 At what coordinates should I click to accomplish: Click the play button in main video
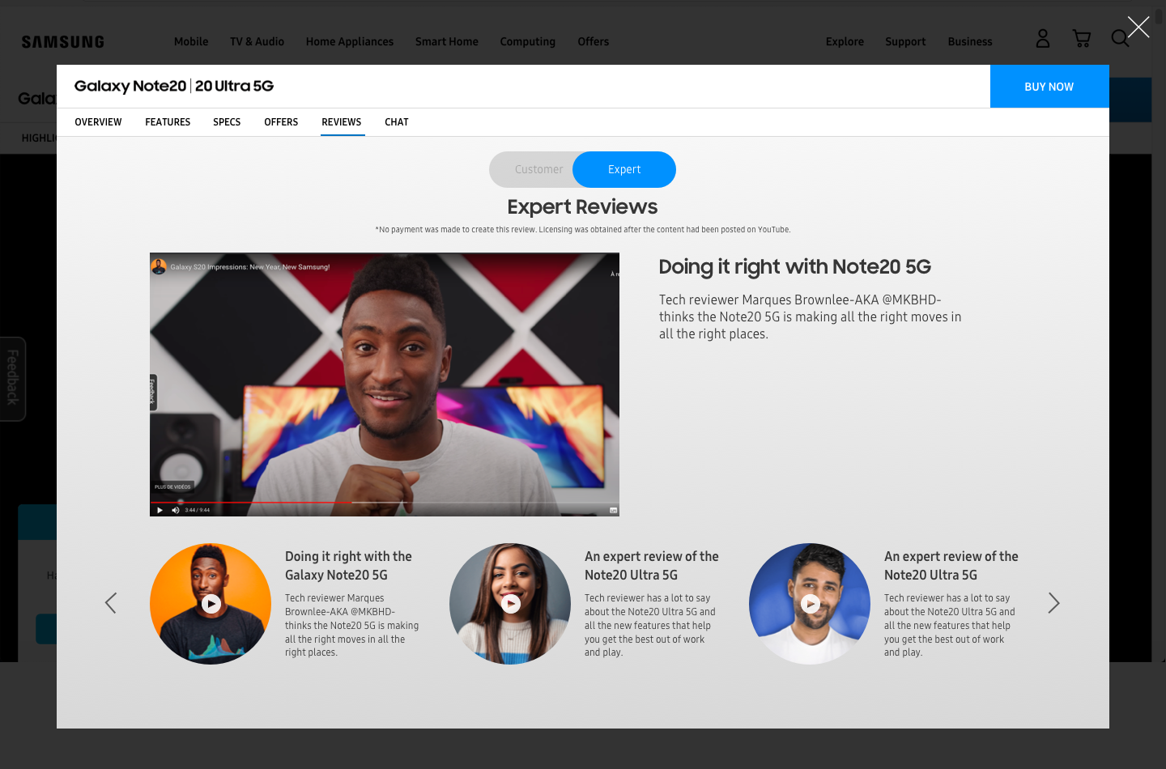pyautogui.click(x=160, y=510)
